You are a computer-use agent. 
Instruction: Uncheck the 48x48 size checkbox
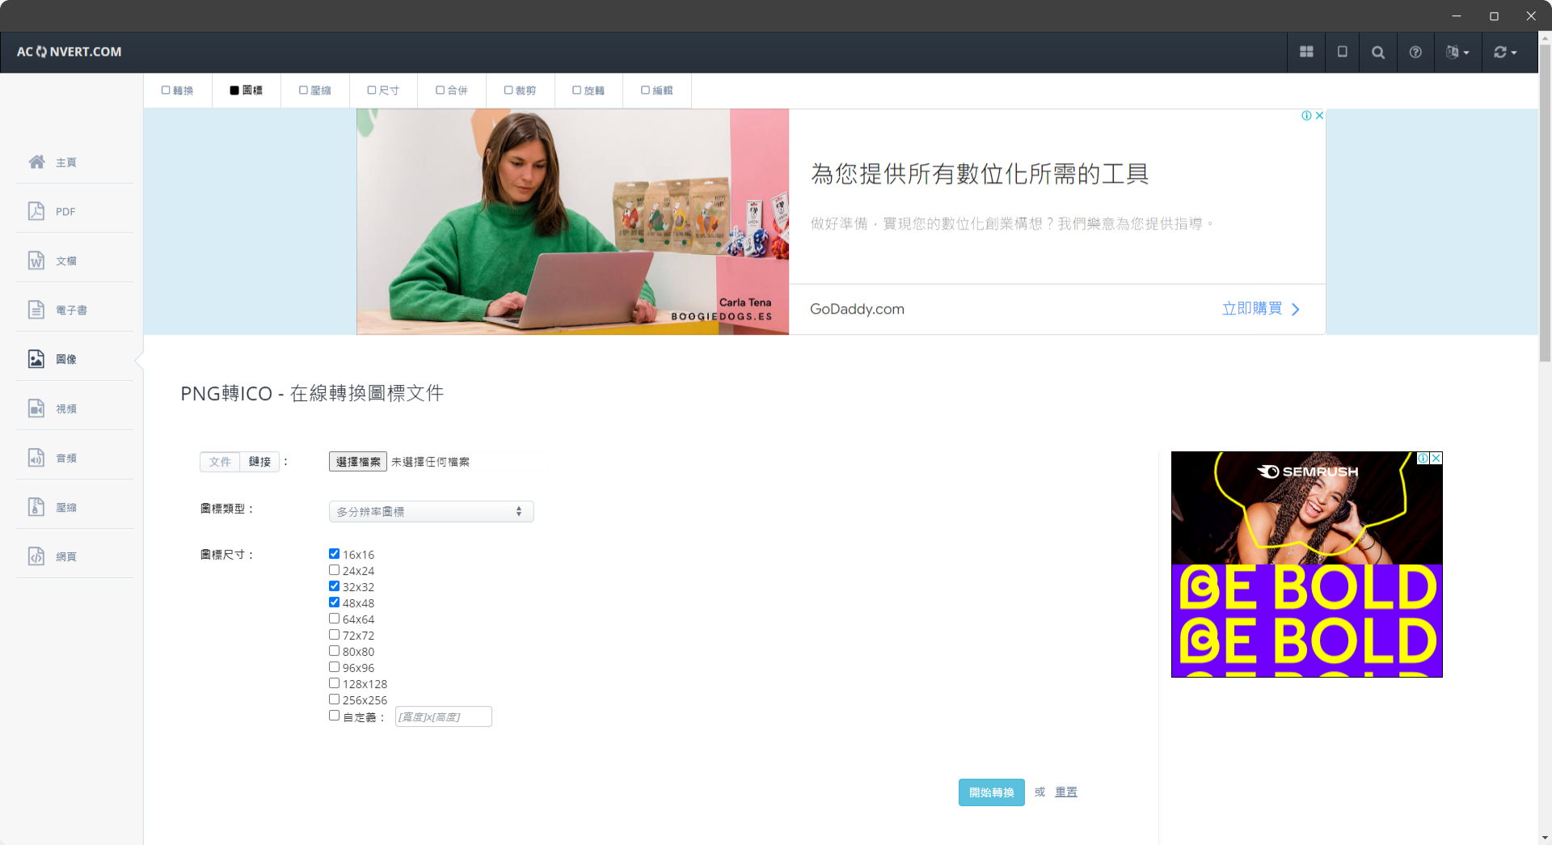[334, 602]
